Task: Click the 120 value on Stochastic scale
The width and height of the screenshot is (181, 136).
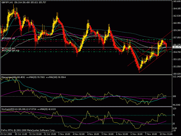Action: [174, 109]
